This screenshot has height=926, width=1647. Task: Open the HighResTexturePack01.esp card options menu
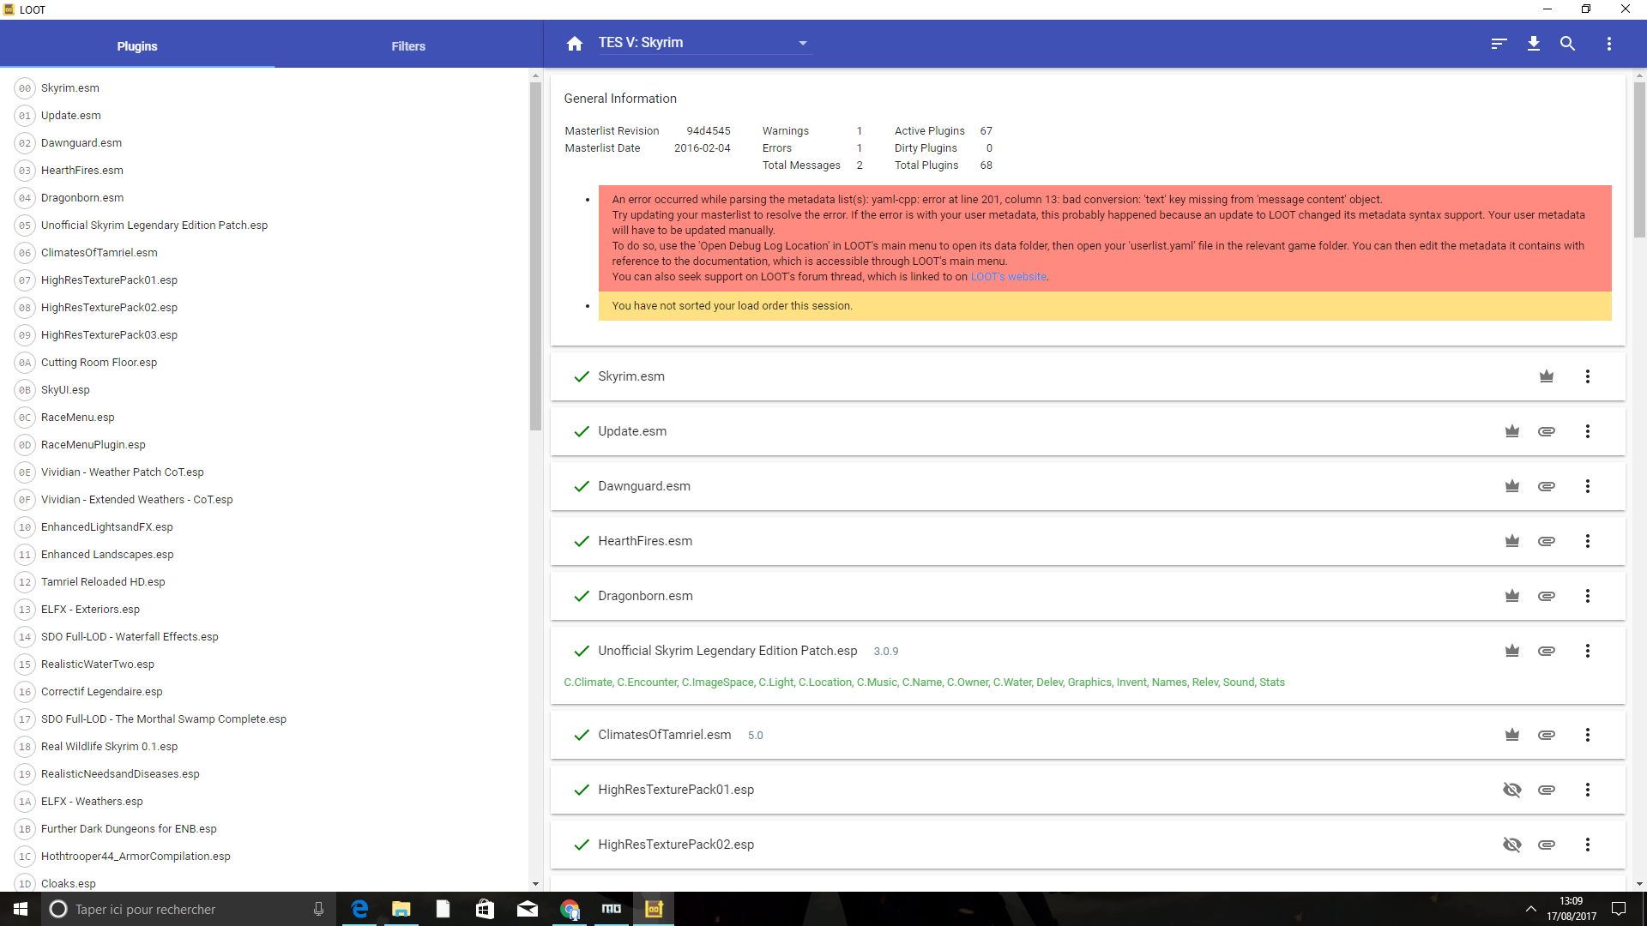1588,790
